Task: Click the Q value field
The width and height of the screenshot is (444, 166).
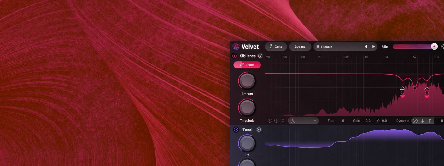Action: (x=384, y=121)
